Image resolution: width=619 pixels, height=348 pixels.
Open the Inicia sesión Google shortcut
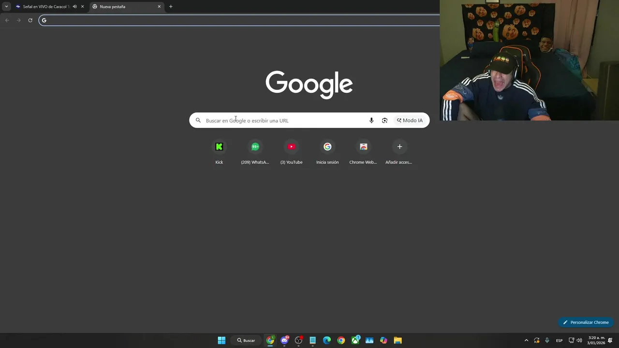327,152
